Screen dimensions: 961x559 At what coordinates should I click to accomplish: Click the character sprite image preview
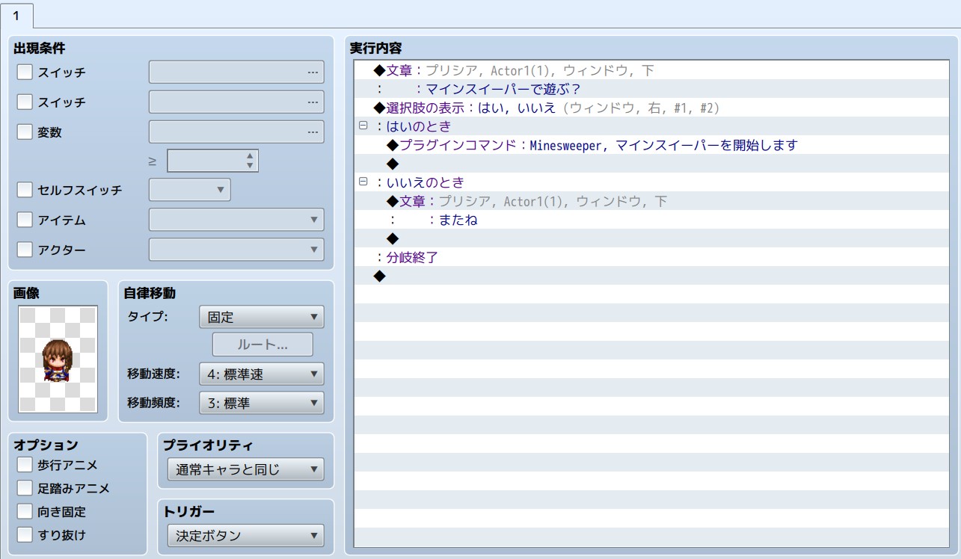58,359
